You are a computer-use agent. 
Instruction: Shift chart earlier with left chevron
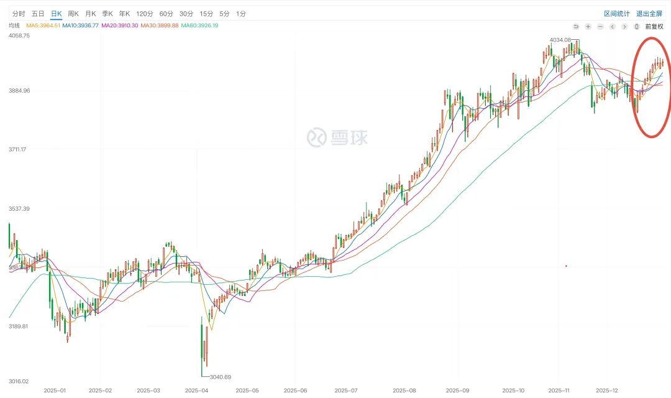[x=612, y=26]
